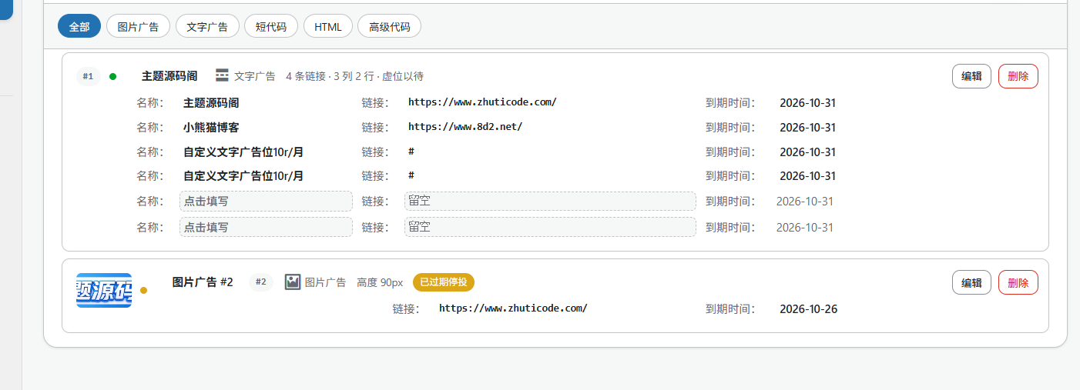
Task: Select the 高级代码 filter
Action: pyautogui.click(x=390, y=26)
